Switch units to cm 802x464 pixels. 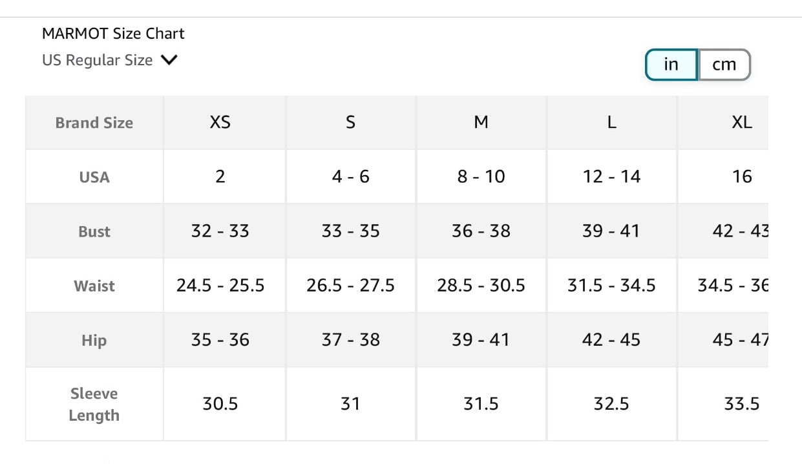[724, 65]
